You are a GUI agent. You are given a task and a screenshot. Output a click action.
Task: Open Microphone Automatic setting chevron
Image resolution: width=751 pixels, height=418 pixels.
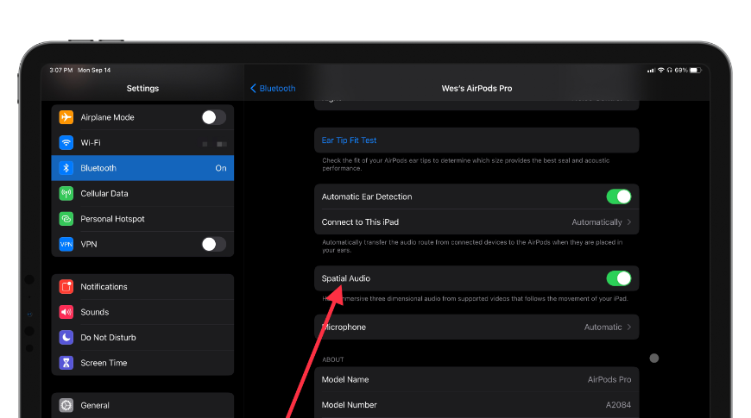pos(628,328)
